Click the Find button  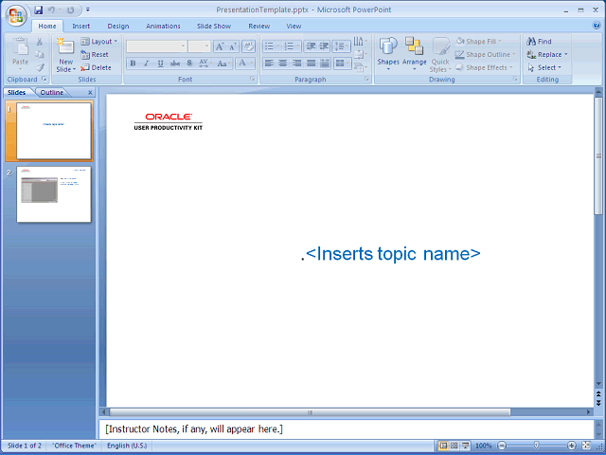[x=539, y=42]
